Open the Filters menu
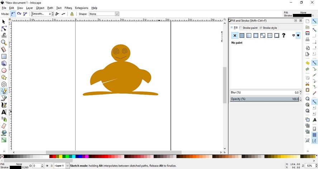 pyautogui.click(x=68, y=8)
